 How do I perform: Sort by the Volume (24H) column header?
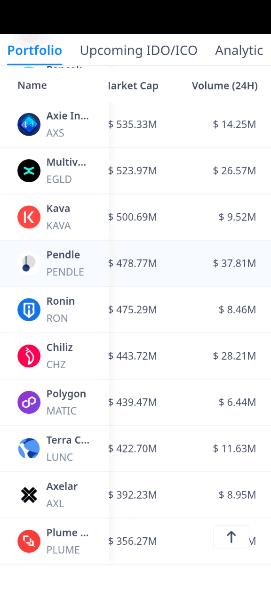click(225, 86)
